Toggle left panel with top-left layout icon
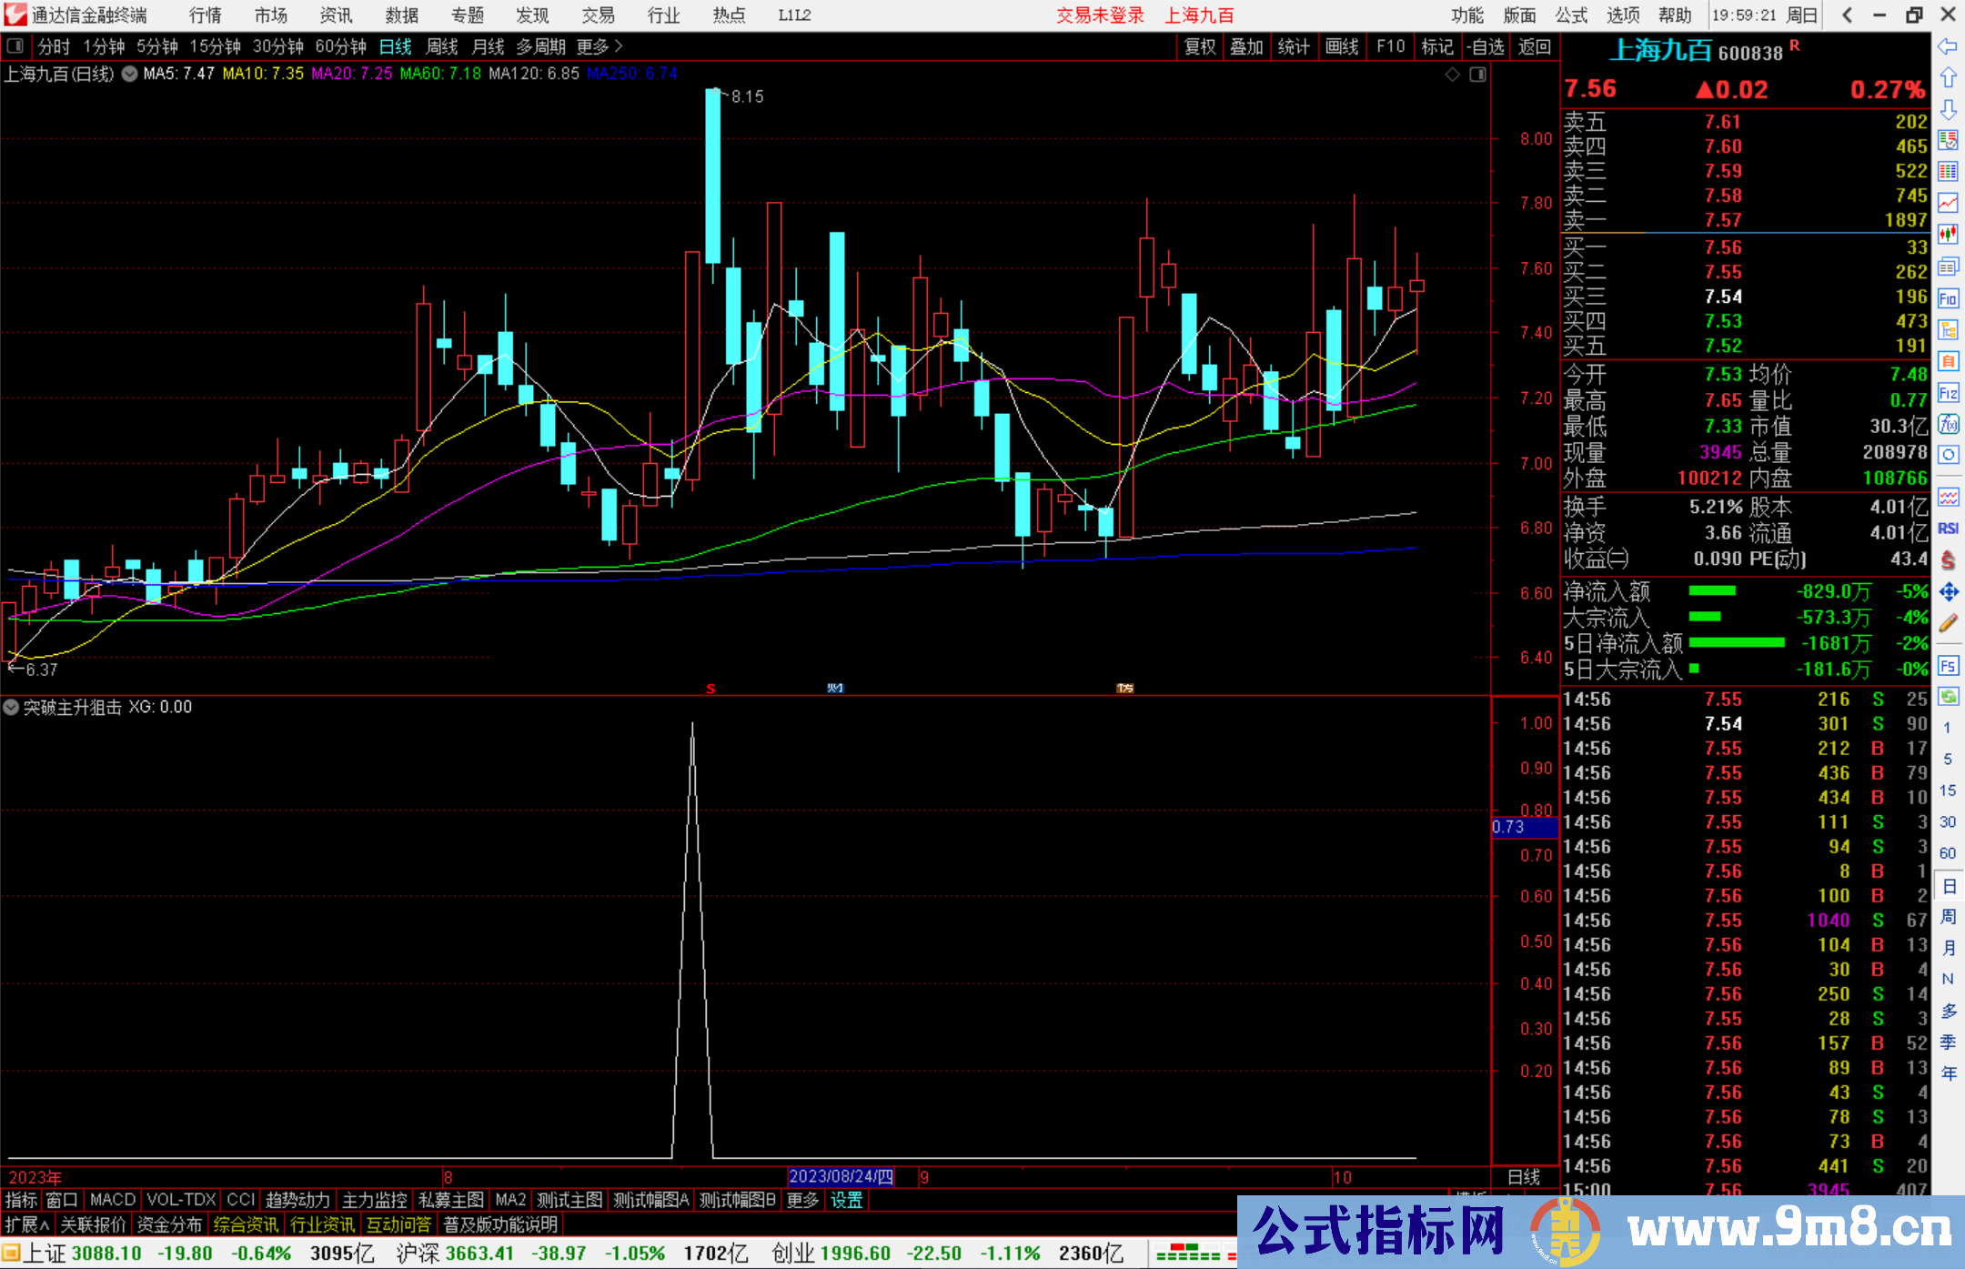 pos(15,46)
